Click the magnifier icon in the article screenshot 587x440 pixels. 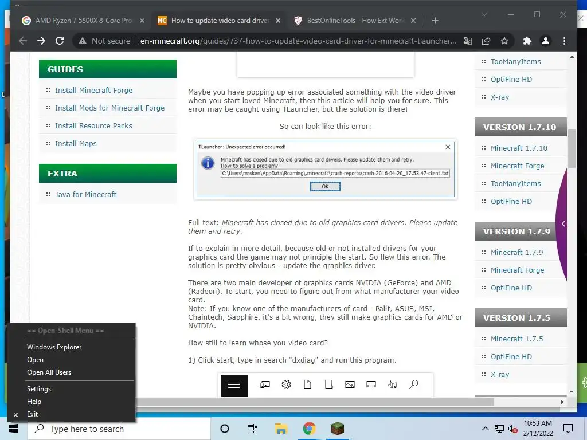(414, 384)
